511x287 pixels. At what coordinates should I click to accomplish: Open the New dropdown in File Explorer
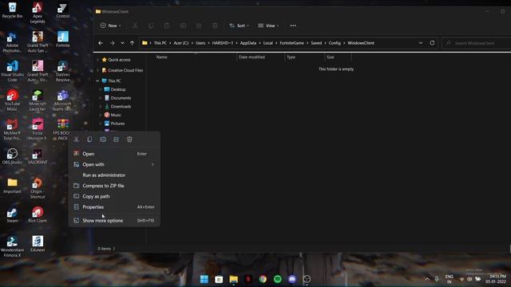[110, 26]
